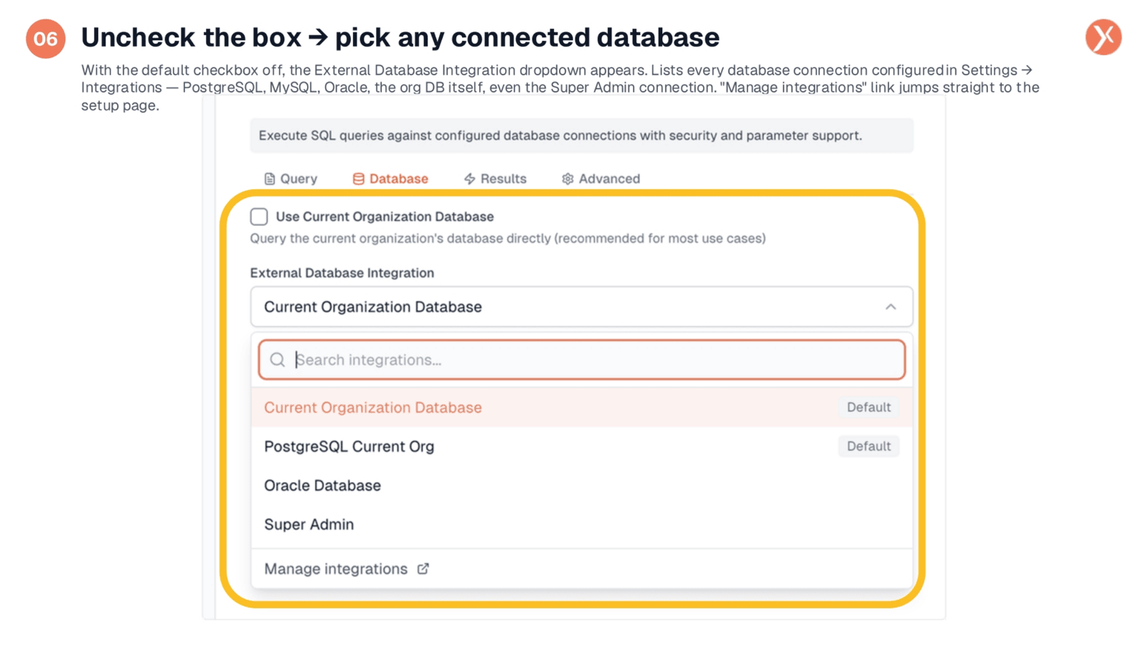Select the Oracle Database option
This screenshot has height=645, width=1148.
coord(581,485)
